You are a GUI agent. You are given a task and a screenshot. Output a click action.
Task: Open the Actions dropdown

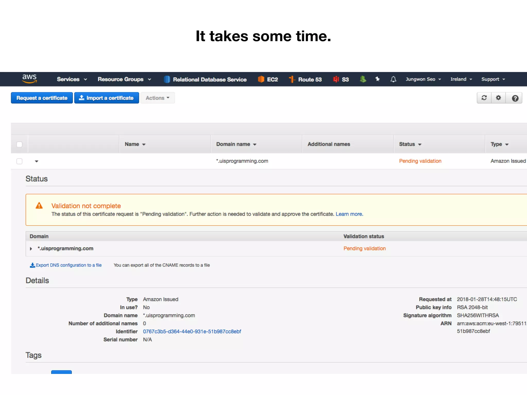click(157, 98)
